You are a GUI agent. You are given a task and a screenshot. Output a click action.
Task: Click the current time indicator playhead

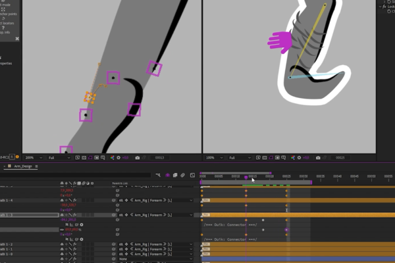(x=246, y=177)
